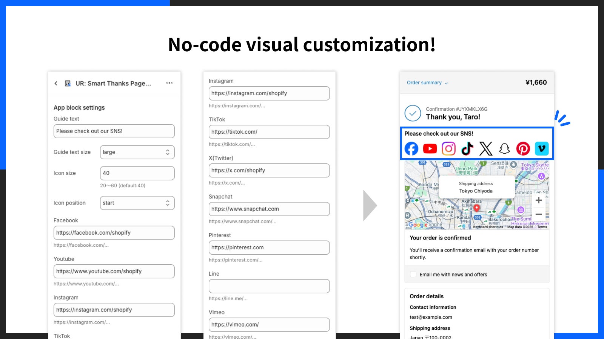
Task: Click the empty Line URL input field
Action: pyautogui.click(x=269, y=286)
